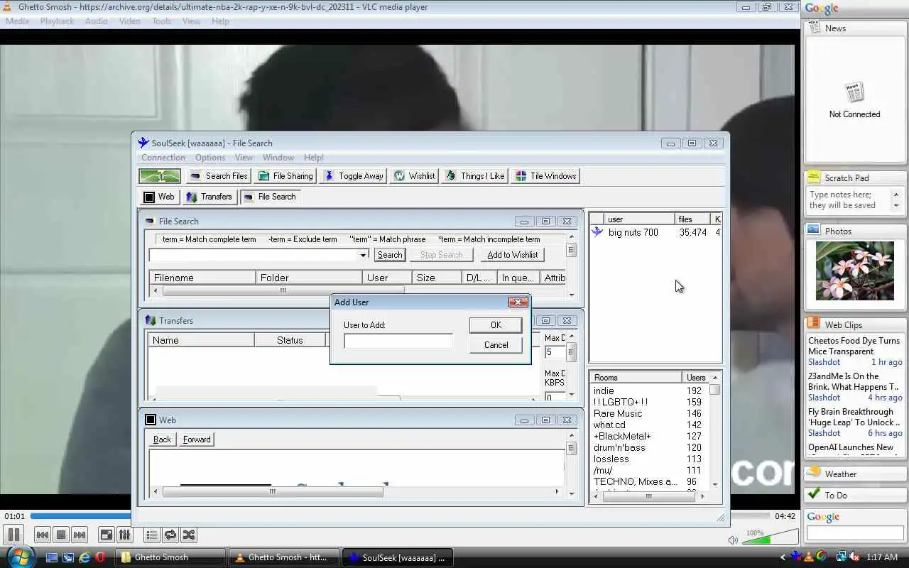The height and width of the screenshot is (568, 909).
Task: Switch to the File Search tab
Action: tap(270, 197)
